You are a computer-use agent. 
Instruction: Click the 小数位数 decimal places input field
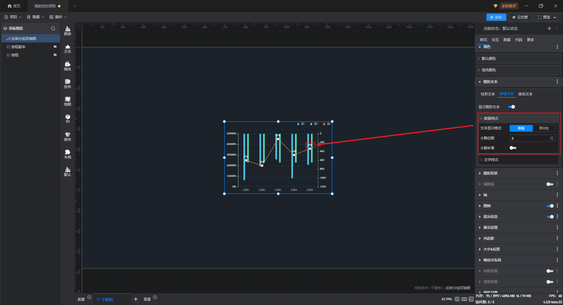pyautogui.click(x=533, y=138)
